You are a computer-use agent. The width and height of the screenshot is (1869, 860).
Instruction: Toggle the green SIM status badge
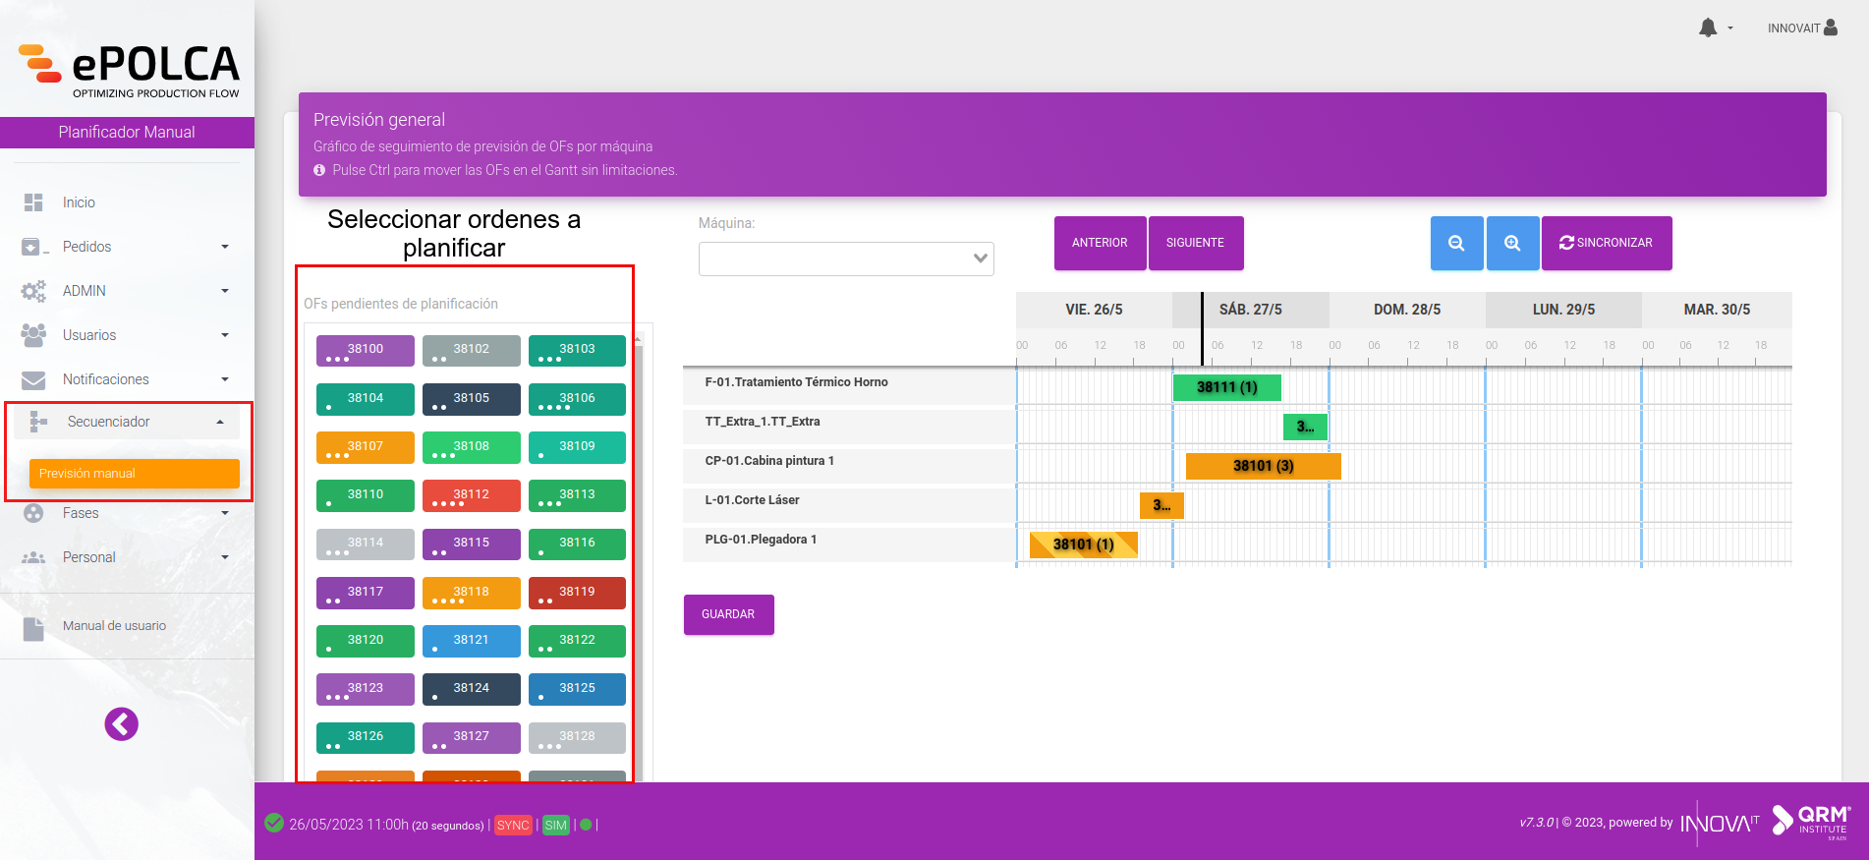[x=556, y=826]
